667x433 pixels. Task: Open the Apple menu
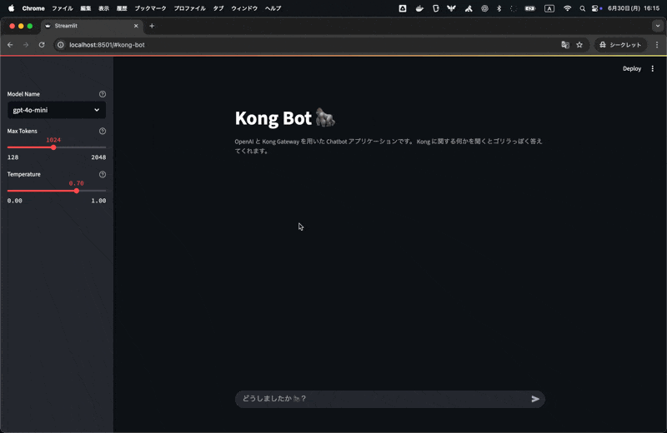pyautogui.click(x=12, y=8)
